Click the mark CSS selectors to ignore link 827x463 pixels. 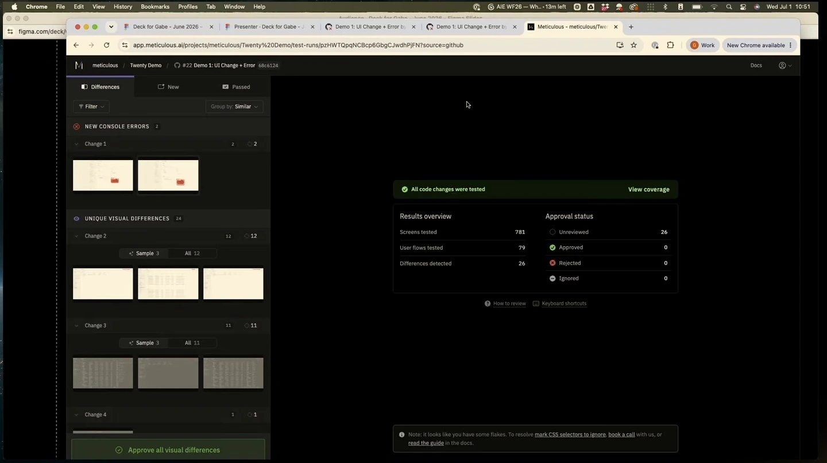tap(570, 434)
